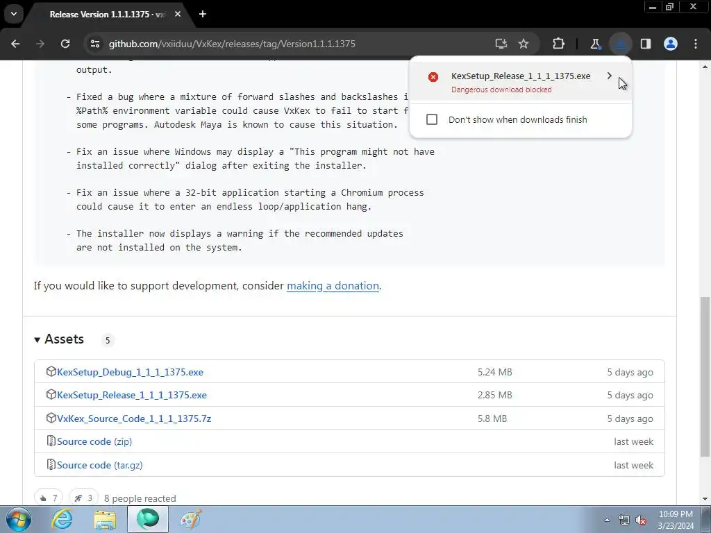Open the Windows Start menu
This screenshot has width=711, height=533.
point(19,519)
